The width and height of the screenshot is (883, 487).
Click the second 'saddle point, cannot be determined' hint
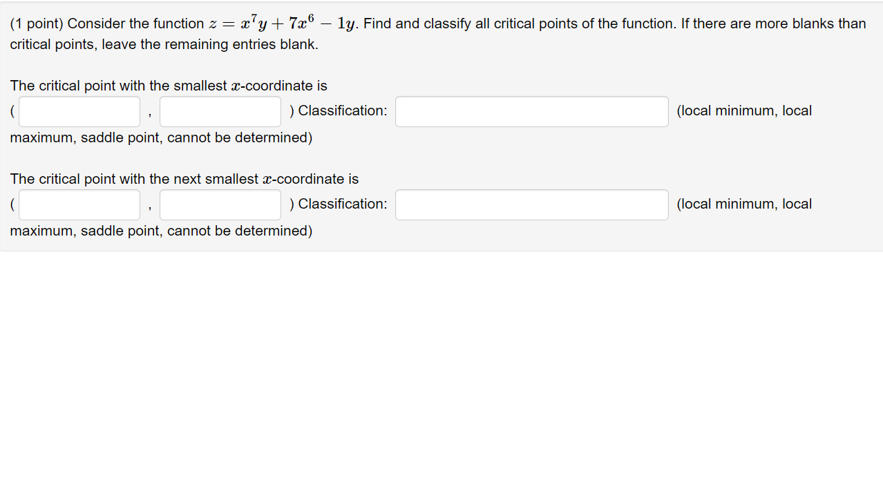160,231
